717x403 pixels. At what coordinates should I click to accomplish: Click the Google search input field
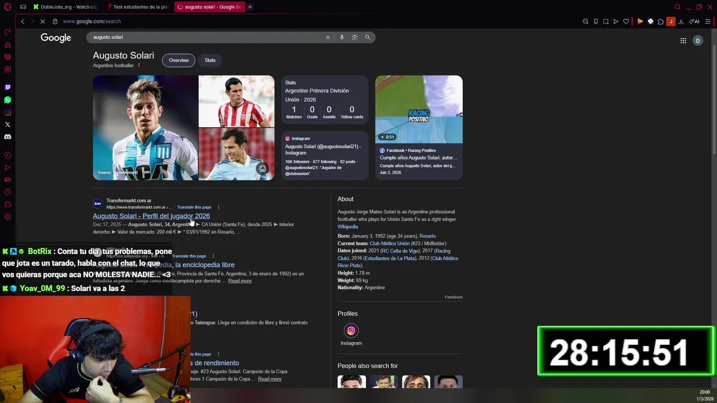(207, 38)
